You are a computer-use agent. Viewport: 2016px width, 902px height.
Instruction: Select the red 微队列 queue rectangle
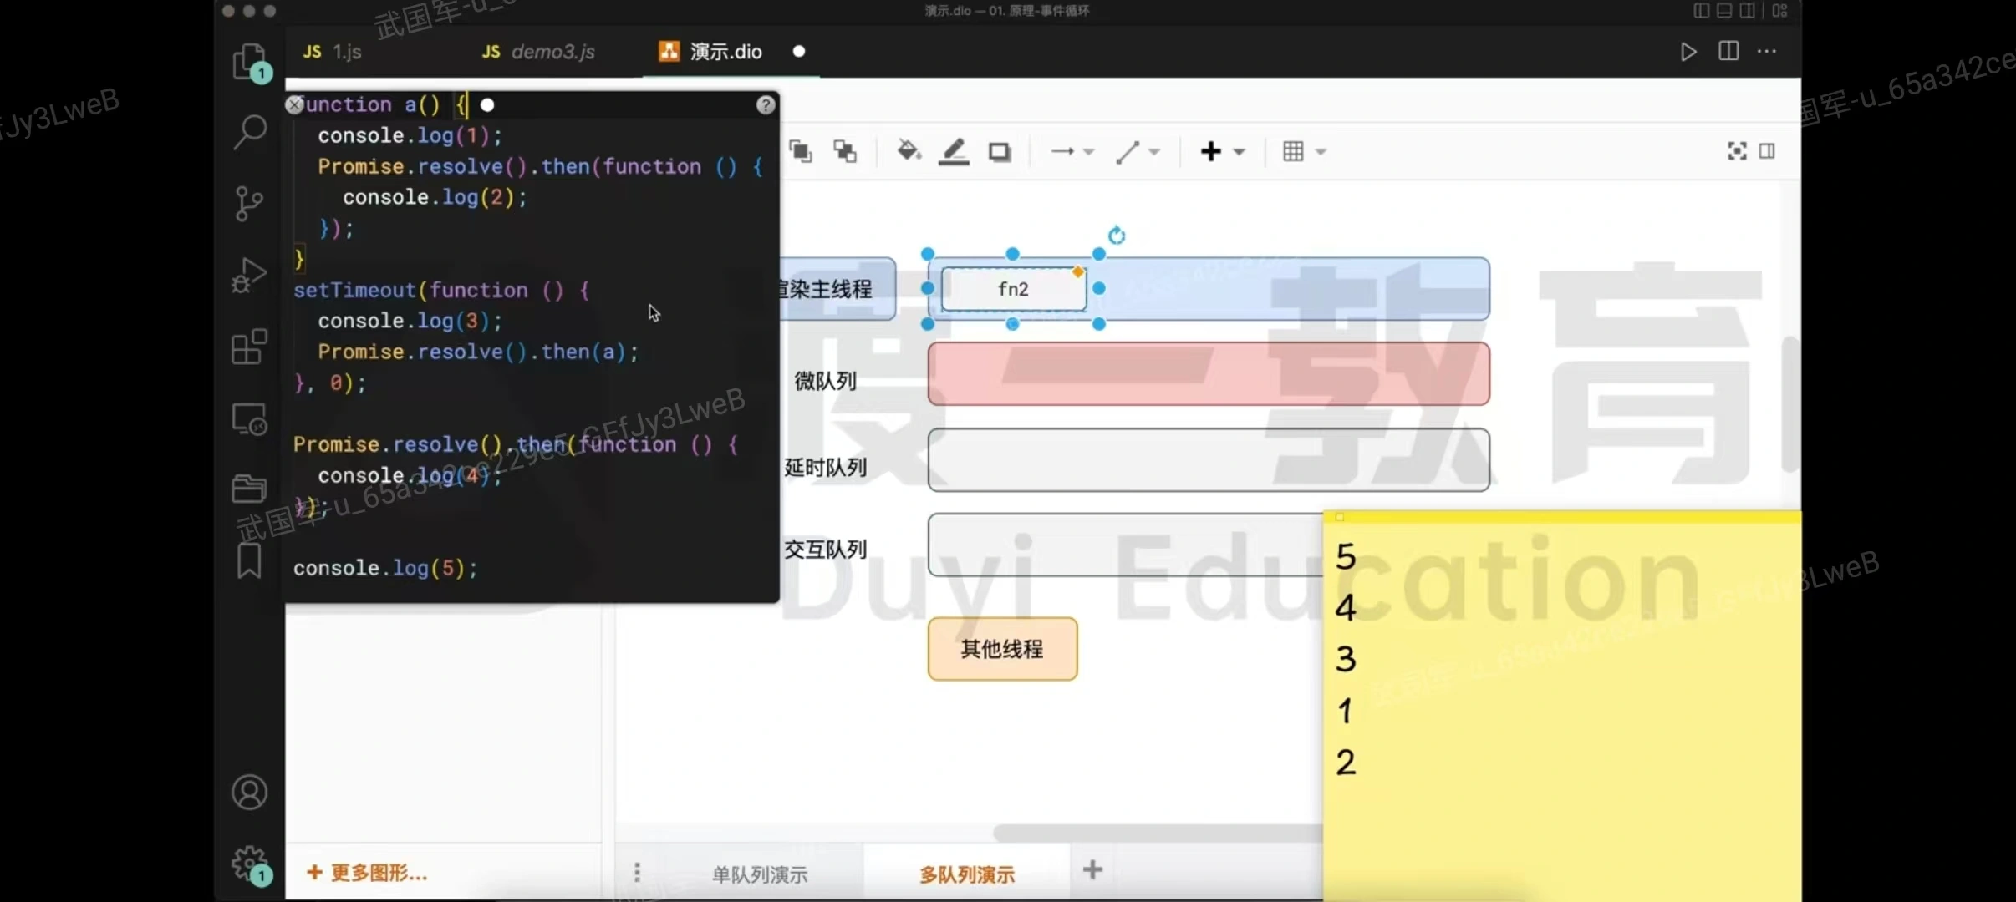(1208, 373)
